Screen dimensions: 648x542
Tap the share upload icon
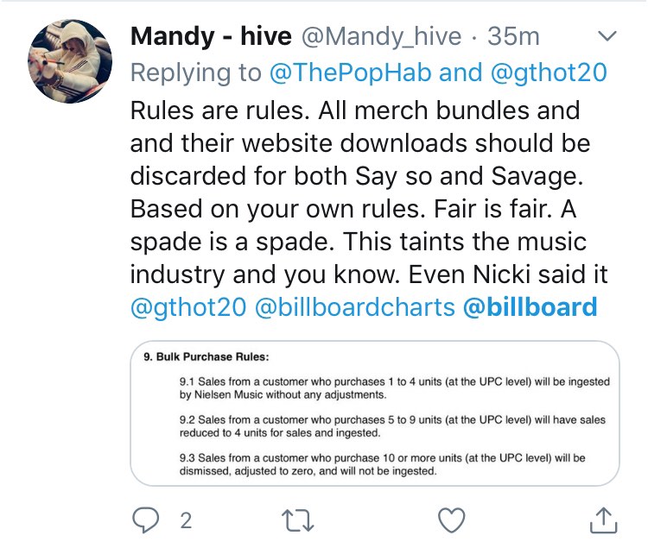point(602,519)
